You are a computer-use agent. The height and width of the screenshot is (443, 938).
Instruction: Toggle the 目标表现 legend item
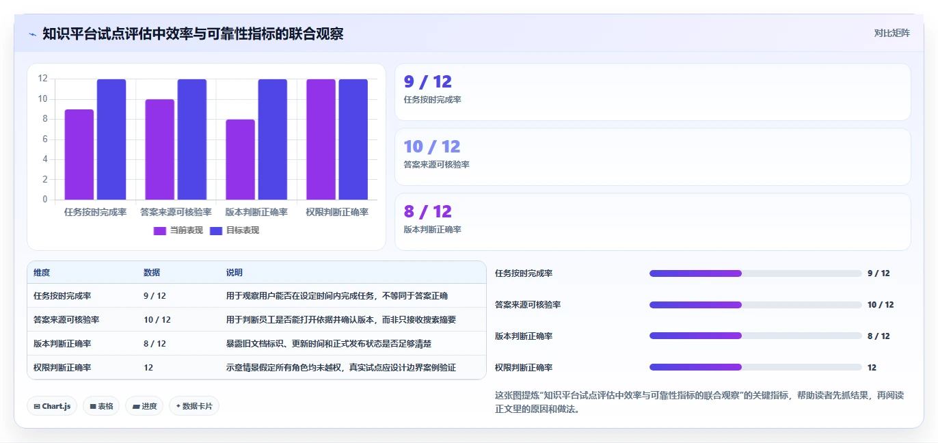(x=234, y=230)
